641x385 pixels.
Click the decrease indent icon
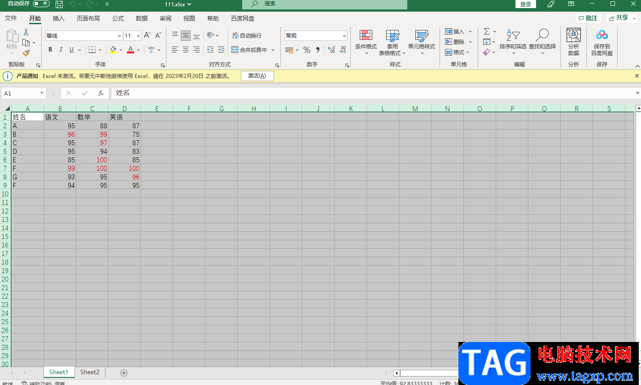[x=210, y=50]
